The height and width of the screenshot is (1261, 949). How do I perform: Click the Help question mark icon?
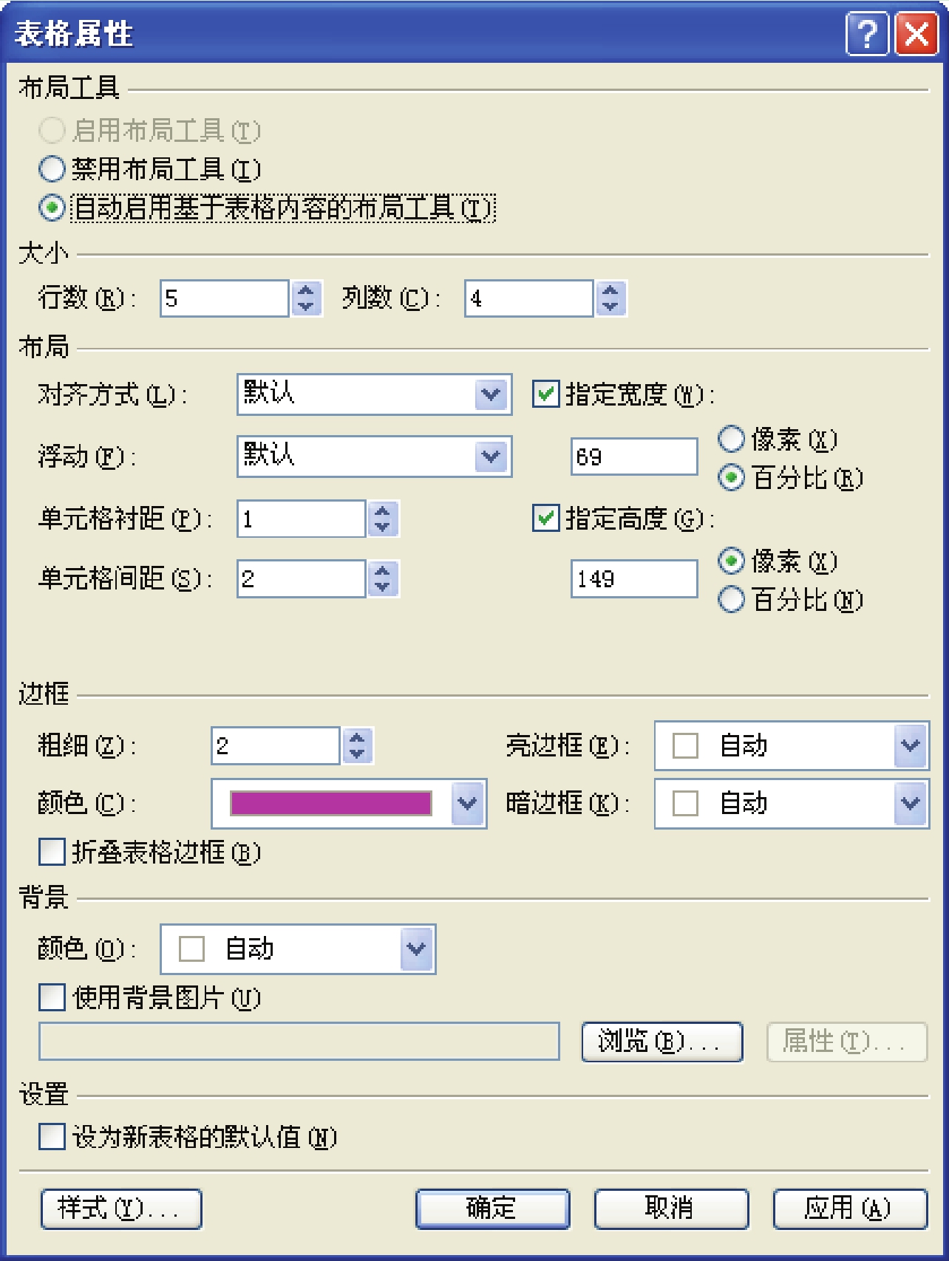[866, 34]
